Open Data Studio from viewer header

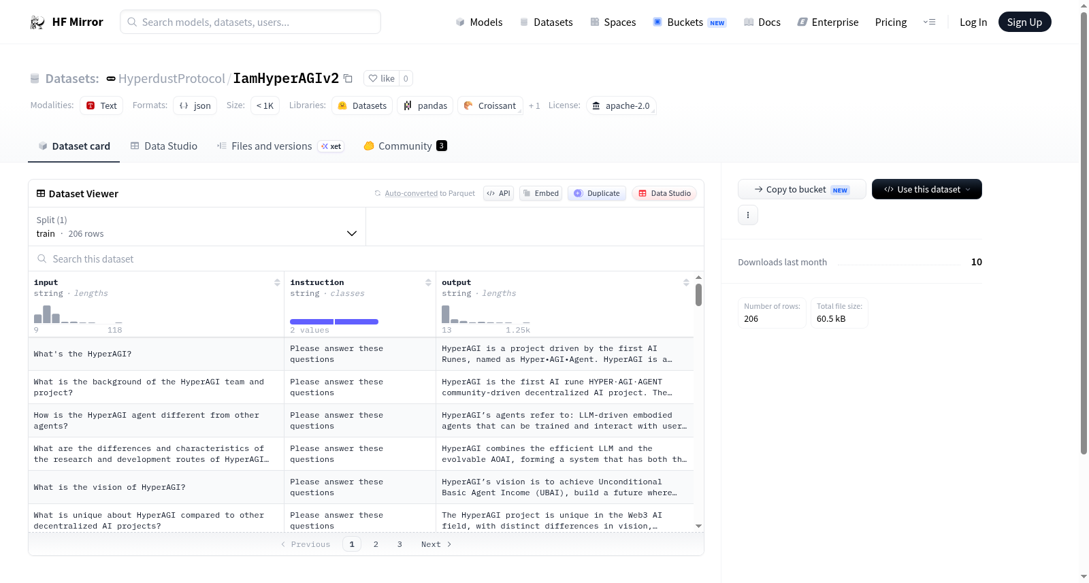pos(664,193)
